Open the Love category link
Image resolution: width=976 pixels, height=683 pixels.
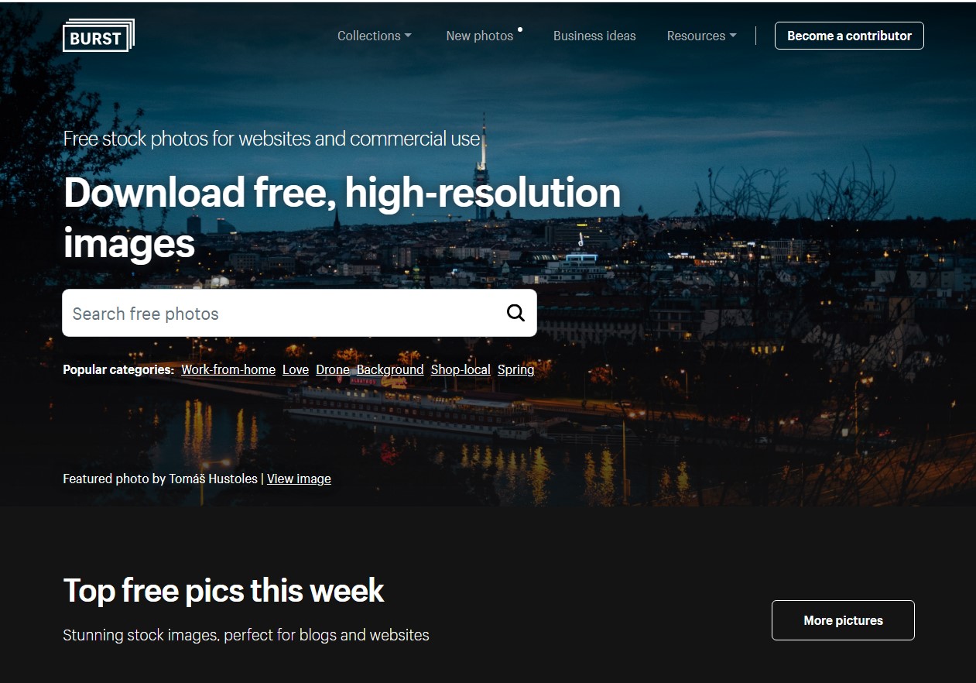296,369
